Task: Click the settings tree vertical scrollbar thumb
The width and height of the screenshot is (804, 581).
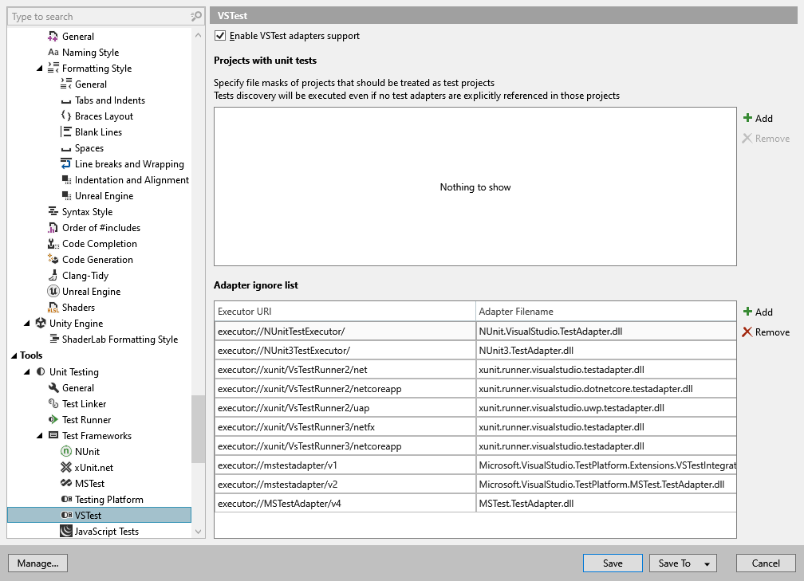Action: [x=198, y=429]
